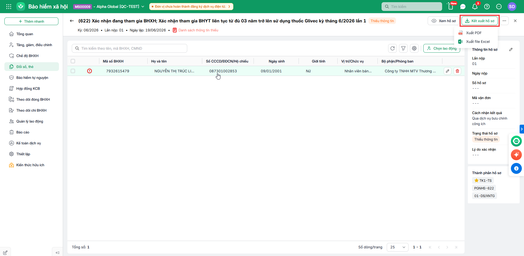Open Kế toán dịch vụ in sidebar

click(x=32, y=143)
